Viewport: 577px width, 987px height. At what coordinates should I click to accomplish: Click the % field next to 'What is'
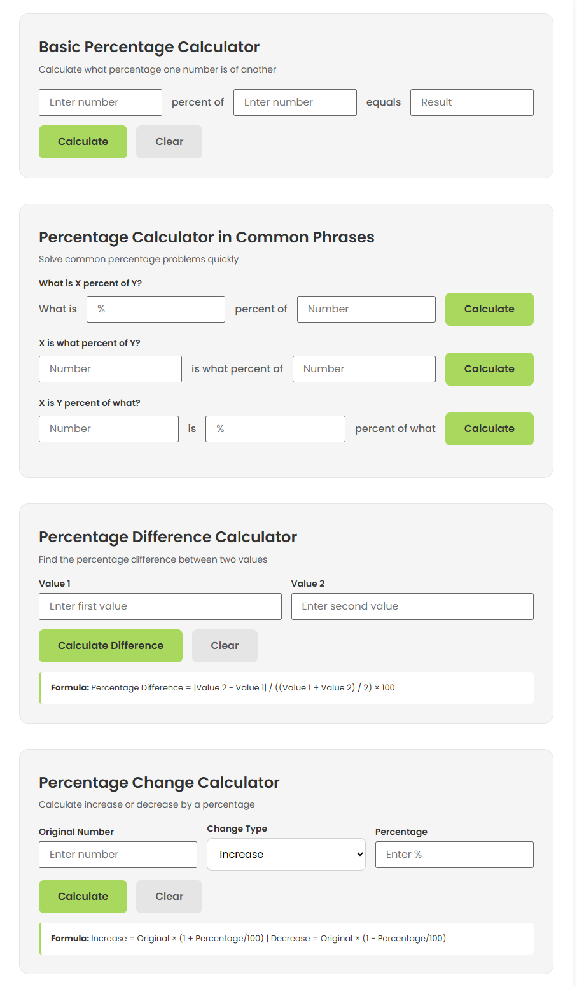tap(155, 309)
